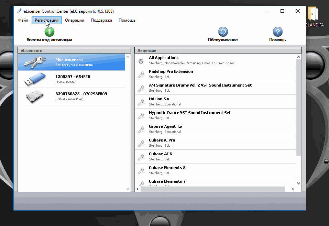Click the eLicenser app icon in title bar

tap(19, 11)
